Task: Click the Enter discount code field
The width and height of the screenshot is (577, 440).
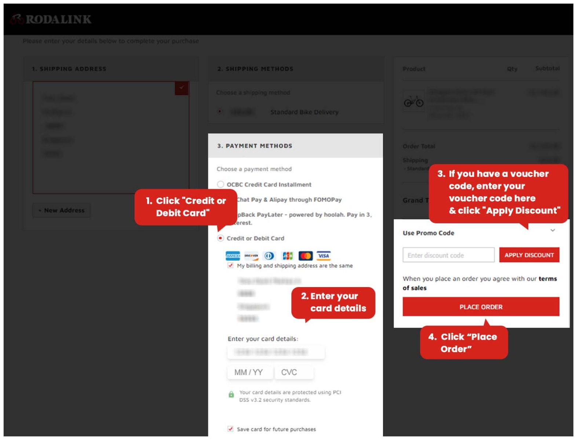Action: (448, 255)
